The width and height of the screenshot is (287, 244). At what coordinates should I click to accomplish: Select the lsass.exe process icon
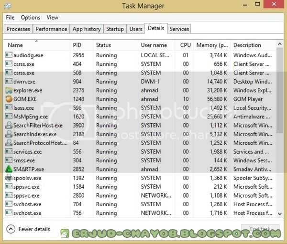coord(9,107)
